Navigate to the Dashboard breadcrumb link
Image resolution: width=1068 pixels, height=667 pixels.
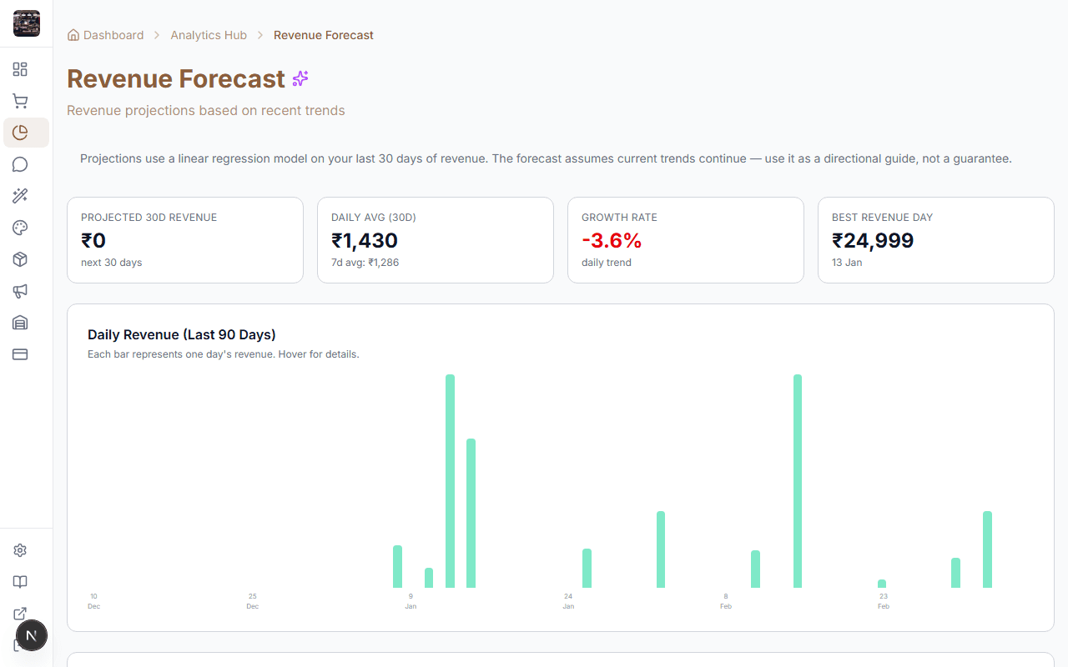click(x=113, y=35)
